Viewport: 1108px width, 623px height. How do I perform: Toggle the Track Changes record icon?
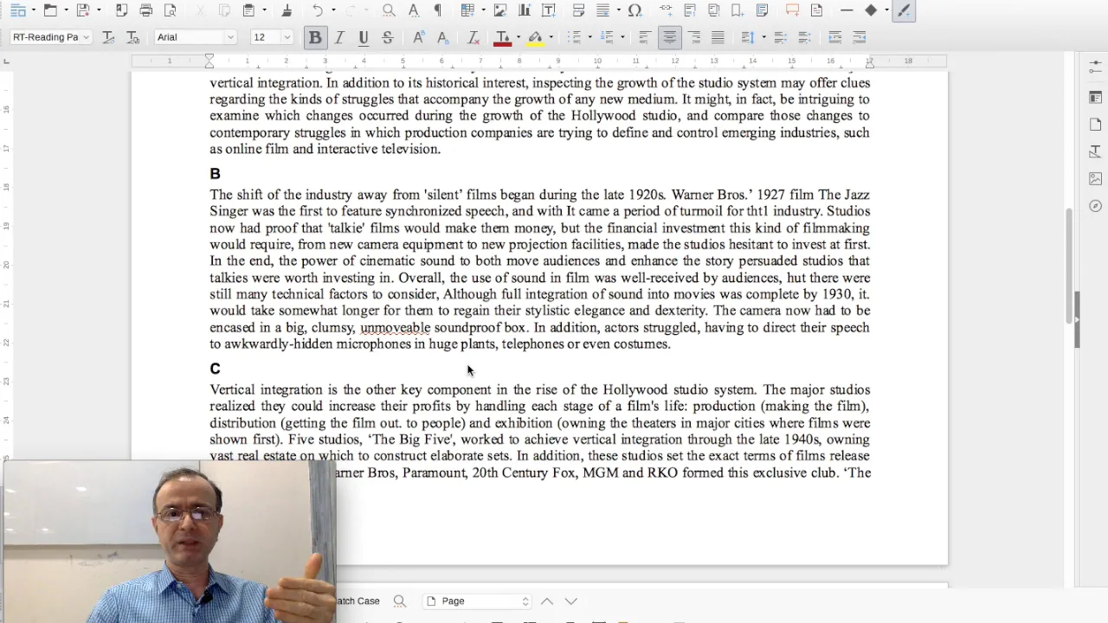[816, 10]
